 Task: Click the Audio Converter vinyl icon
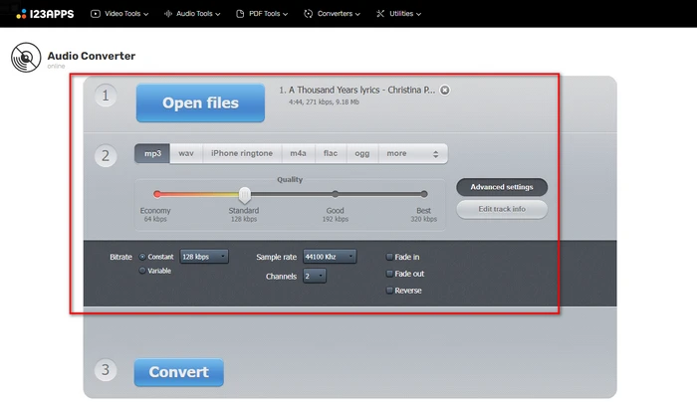(x=26, y=60)
